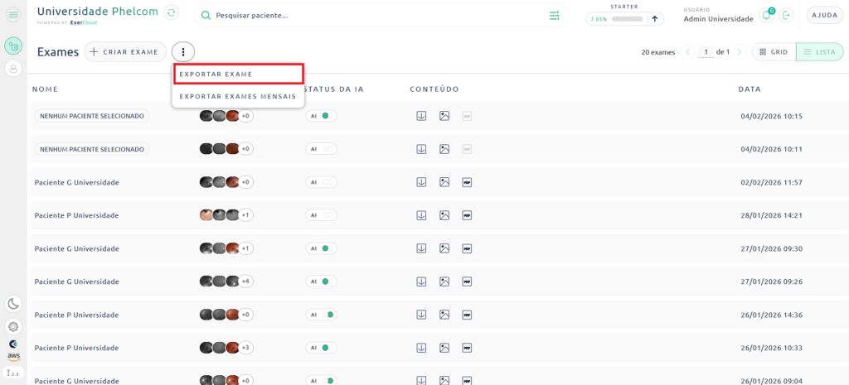Click the Criar Exame button

point(125,52)
